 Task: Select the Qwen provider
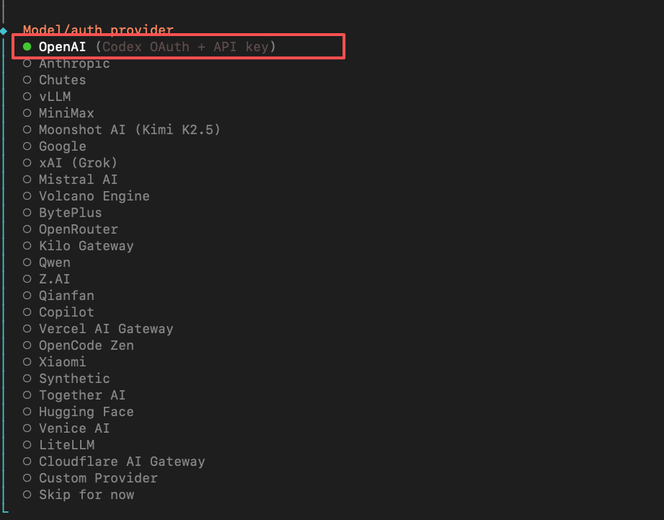coord(55,263)
